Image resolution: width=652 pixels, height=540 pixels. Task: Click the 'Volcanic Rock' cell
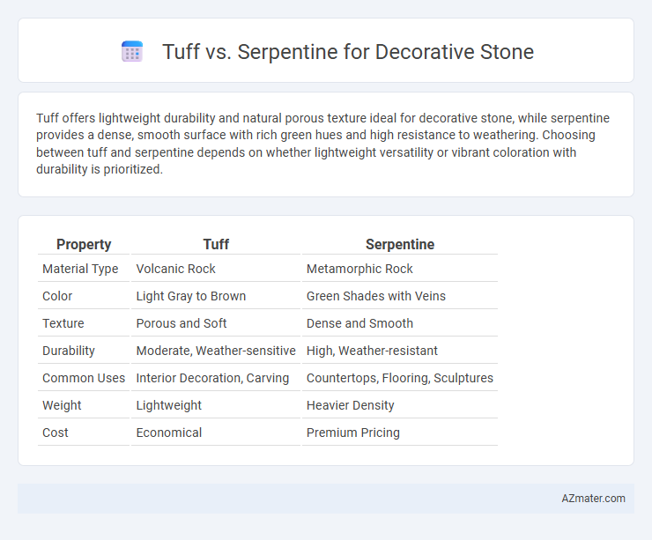point(176,269)
